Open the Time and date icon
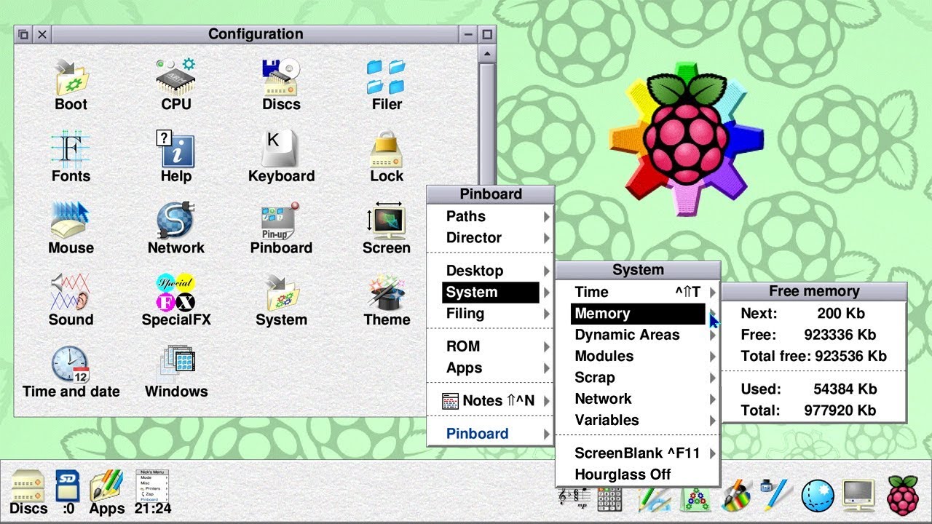 click(71, 372)
